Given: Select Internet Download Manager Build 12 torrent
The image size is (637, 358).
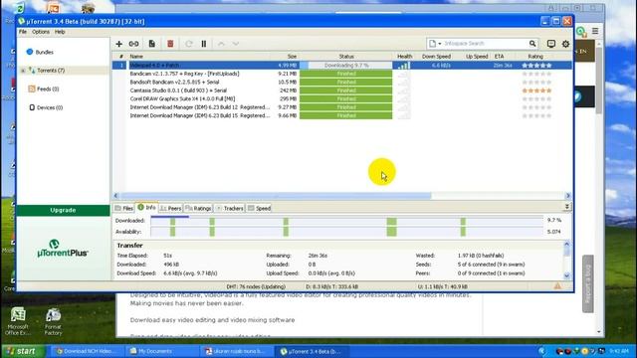Looking at the screenshot, I should 200,107.
